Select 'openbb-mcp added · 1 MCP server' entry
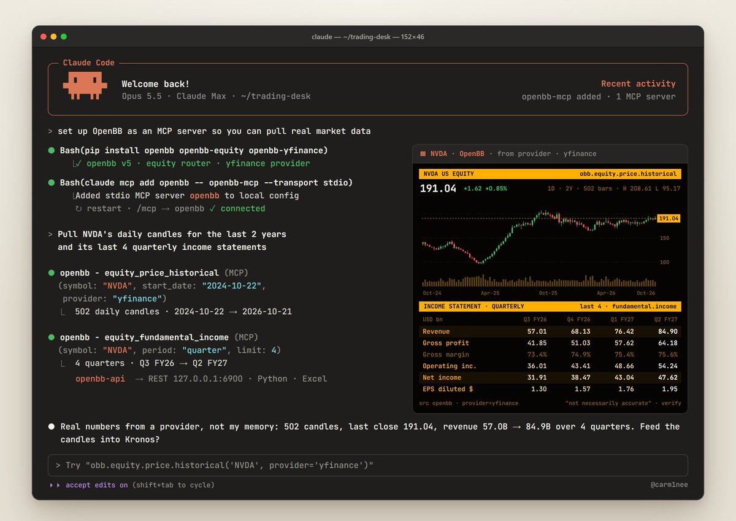 pos(599,96)
